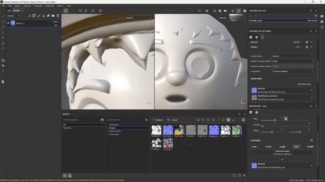Switch to the LOG tab
325x182 pixels.
pyautogui.click(x=9, y=11)
